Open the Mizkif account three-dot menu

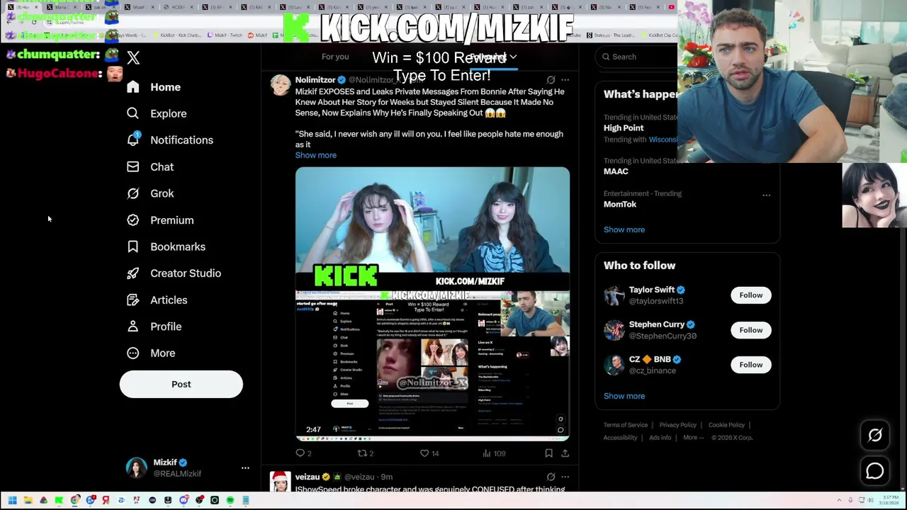[245, 468]
